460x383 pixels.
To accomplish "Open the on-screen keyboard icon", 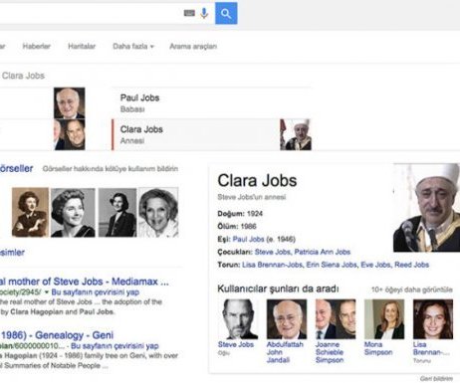I will [x=189, y=13].
